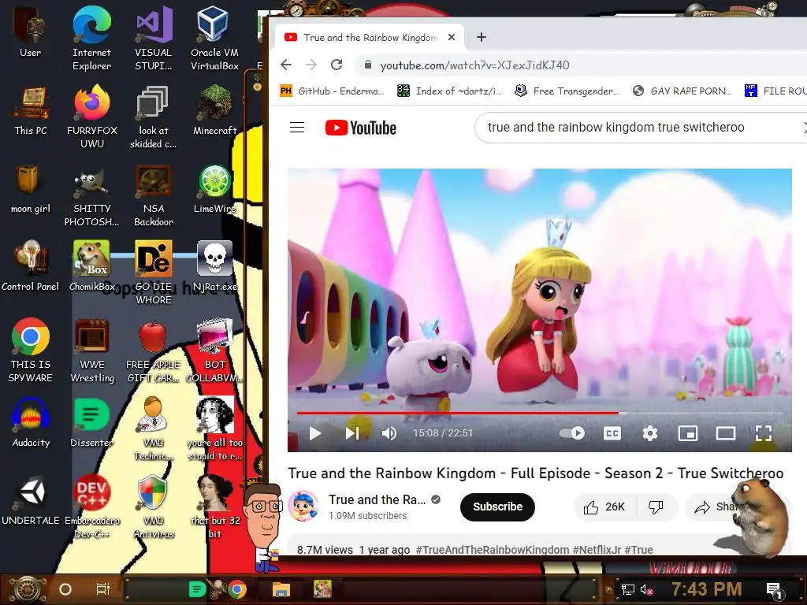Open THIS IS SPYWARE Chrome icon
Image resolution: width=807 pixels, height=605 pixels.
pyautogui.click(x=31, y=351)
